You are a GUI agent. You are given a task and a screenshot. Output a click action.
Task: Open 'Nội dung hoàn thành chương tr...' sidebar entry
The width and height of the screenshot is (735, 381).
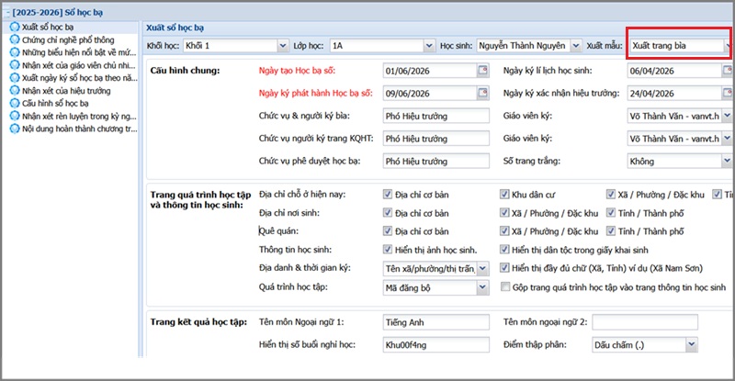(79, 129)
